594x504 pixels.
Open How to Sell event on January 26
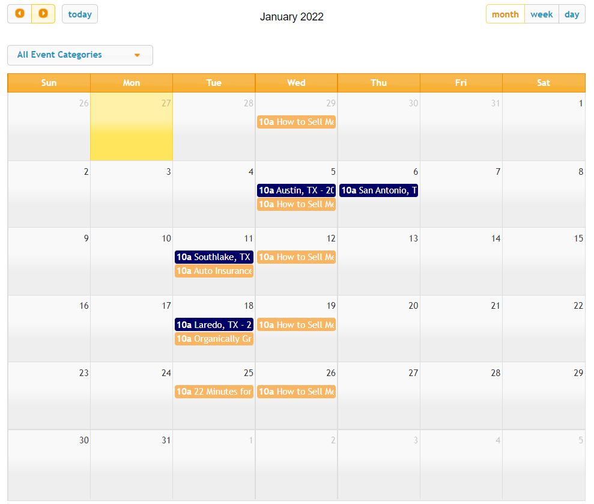click(x=296, y=392)
